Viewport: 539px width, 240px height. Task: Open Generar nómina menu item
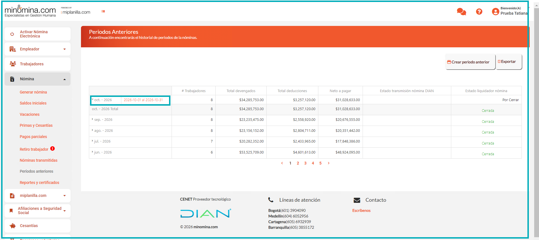(x=33, y=92)
